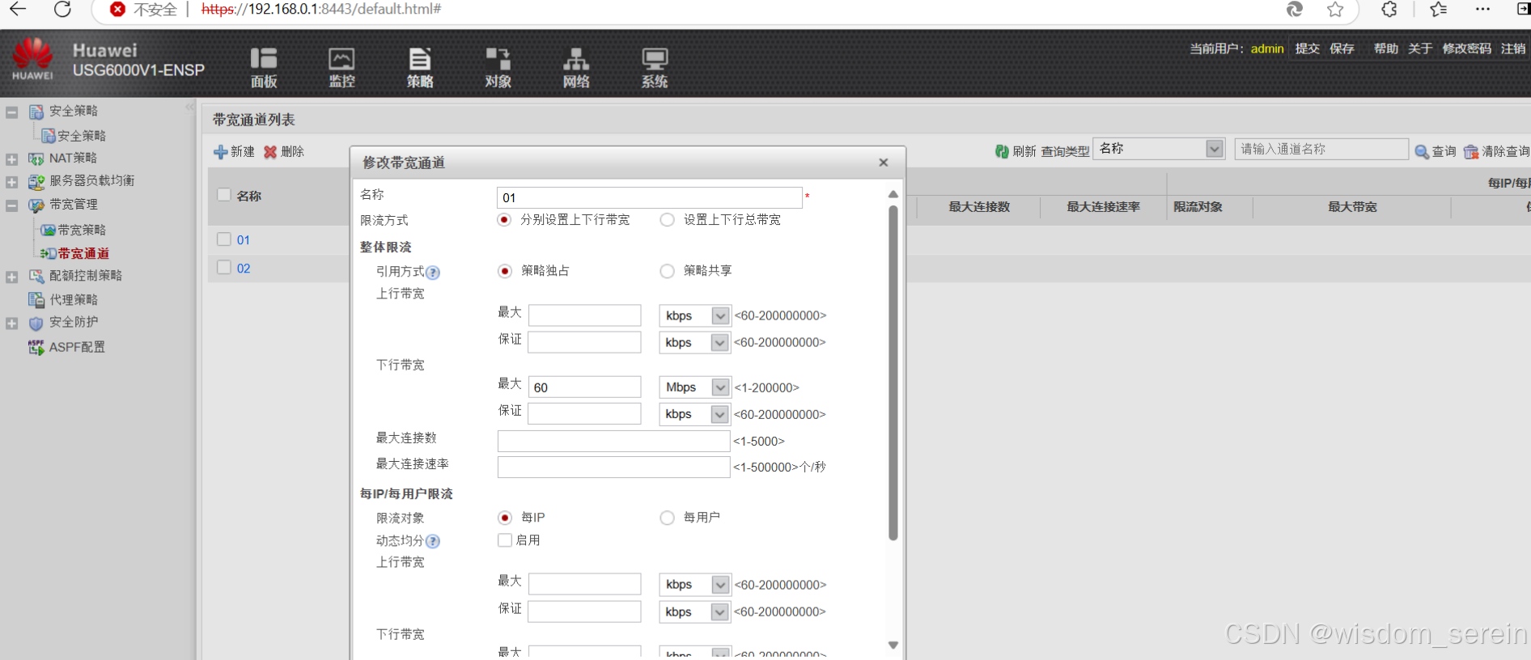Select 策略共享 radio button

[x=667, y=271]
